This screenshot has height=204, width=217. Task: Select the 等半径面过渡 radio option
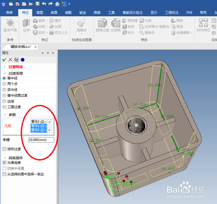click(x=4, y=96)
